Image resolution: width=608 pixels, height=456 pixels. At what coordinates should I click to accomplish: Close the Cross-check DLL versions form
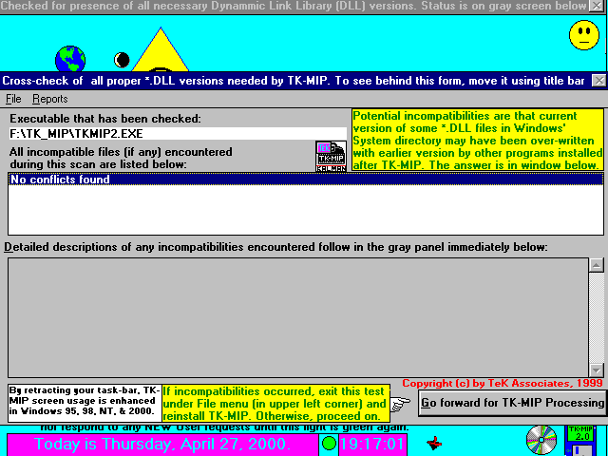[x=599, y=81]
